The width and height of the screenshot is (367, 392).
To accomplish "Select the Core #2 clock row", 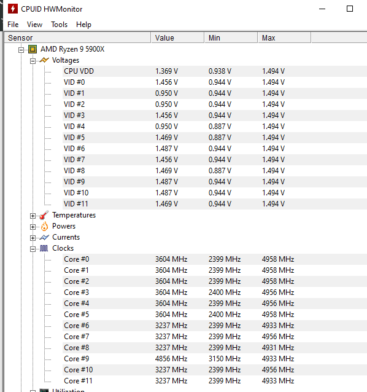I will [x=215, y=281].
